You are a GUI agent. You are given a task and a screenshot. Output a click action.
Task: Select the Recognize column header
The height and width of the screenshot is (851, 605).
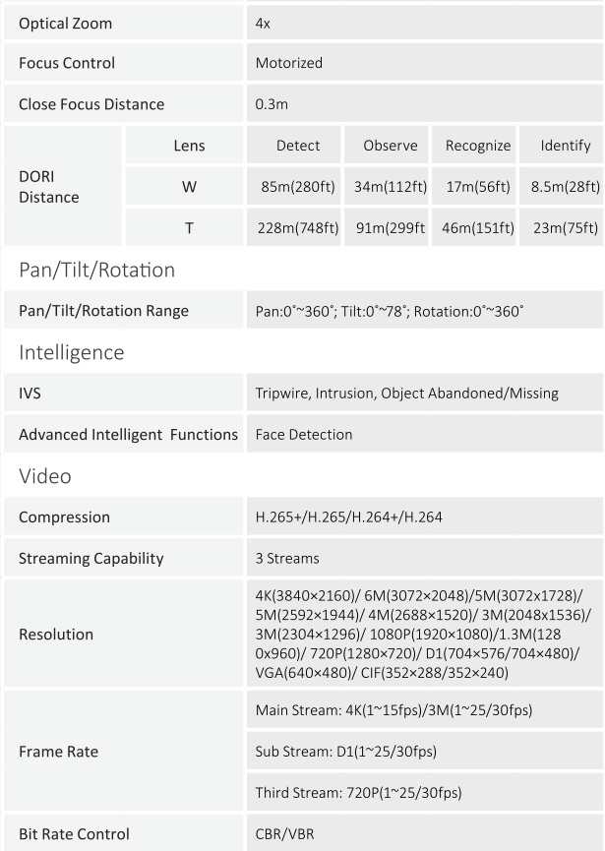474,145
